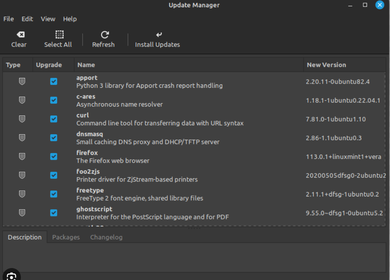
Task: Sort by the New Version column header
Action: [x=345, y=65]
